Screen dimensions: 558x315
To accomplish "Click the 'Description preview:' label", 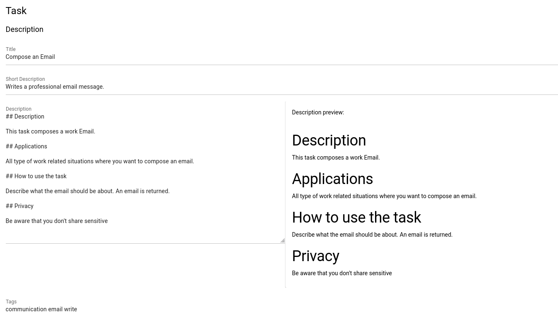I will 318,112.
